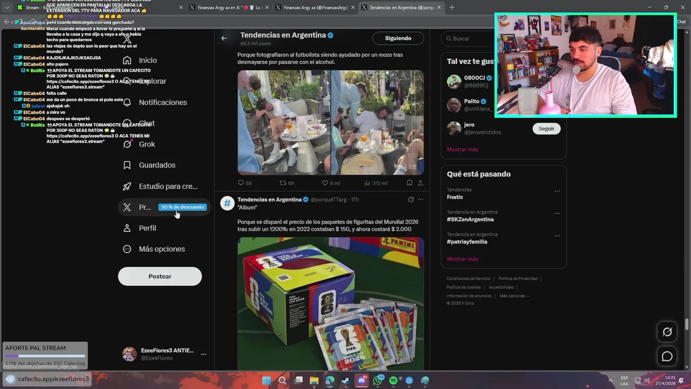The image size is (691, 389).
Task: Open the browser tab search dropdown arrow
Action: click(x=7, y=8)
